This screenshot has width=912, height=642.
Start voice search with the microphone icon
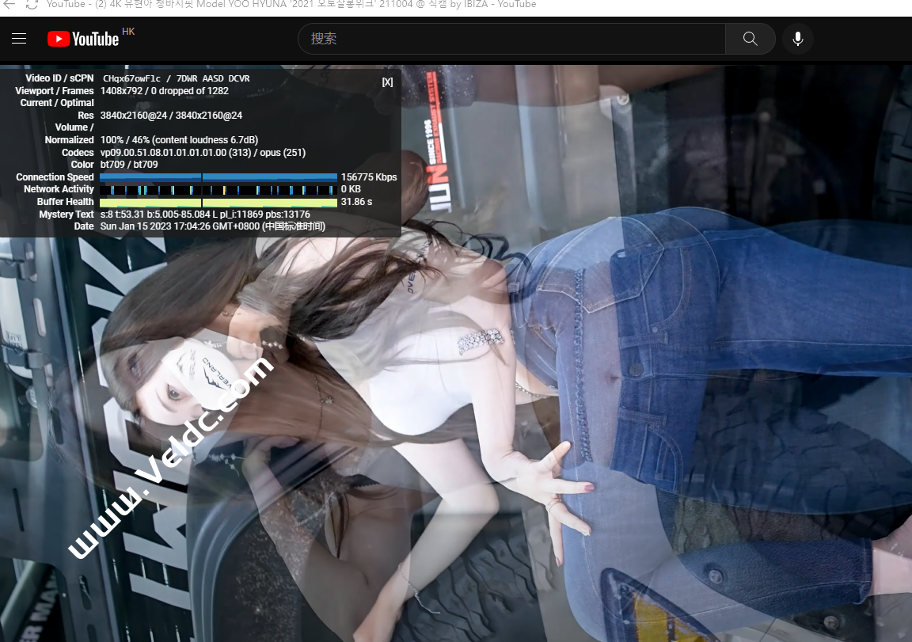point(797,39)
